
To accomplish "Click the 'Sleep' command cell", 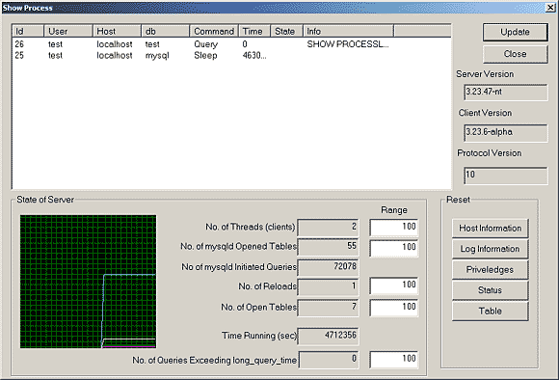I will pyautogui.click(x=205, y=55).
